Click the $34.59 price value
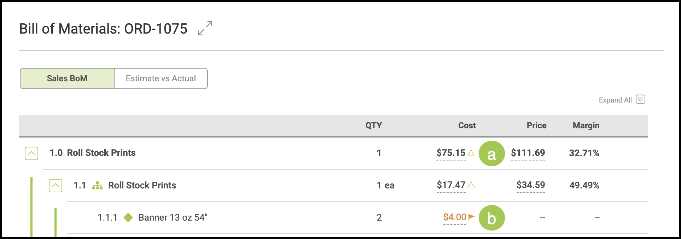Screen dimensions: 681x239 tap(530, 185)
